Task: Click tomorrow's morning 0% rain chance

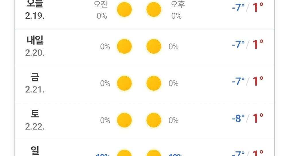Action: [x=105, y=47]
